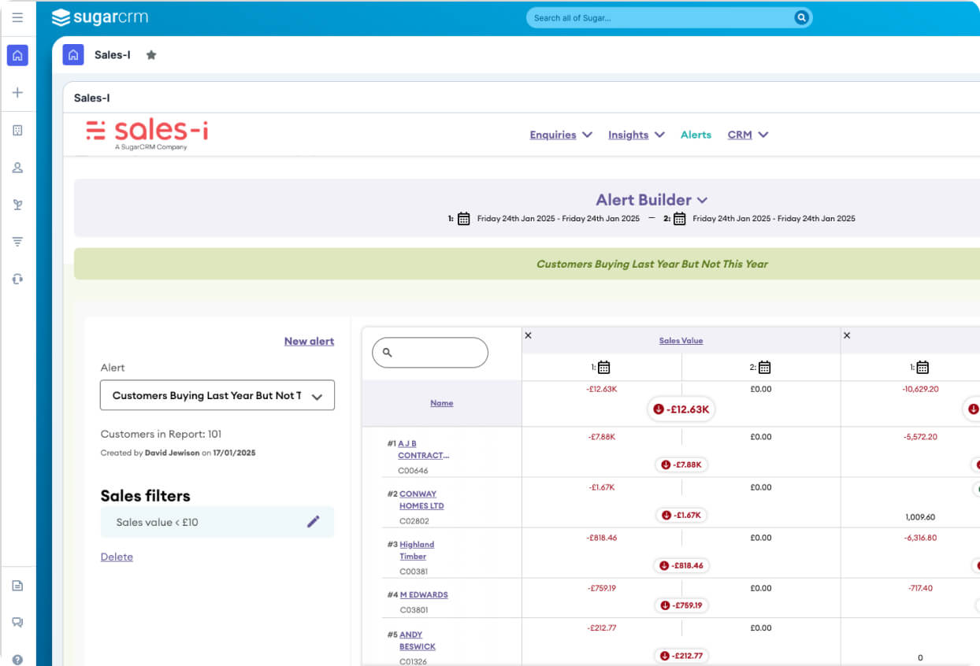Open the Accounts building icon in sidebar
The image size is (980, 666).
coord(17,130)
